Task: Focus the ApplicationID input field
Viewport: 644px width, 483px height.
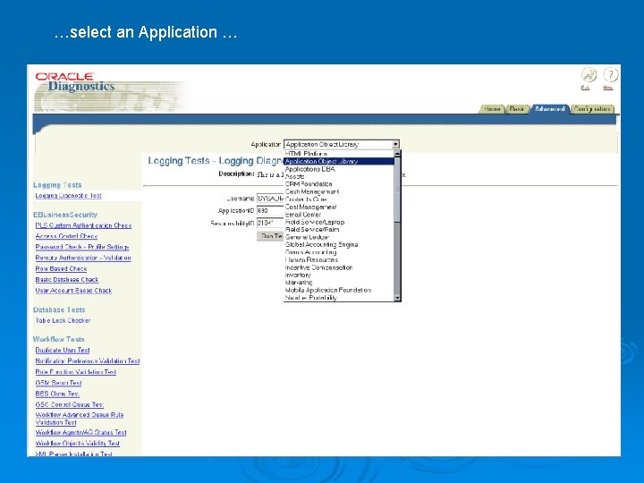Action: pyautogui.click(x=270, y=211)
